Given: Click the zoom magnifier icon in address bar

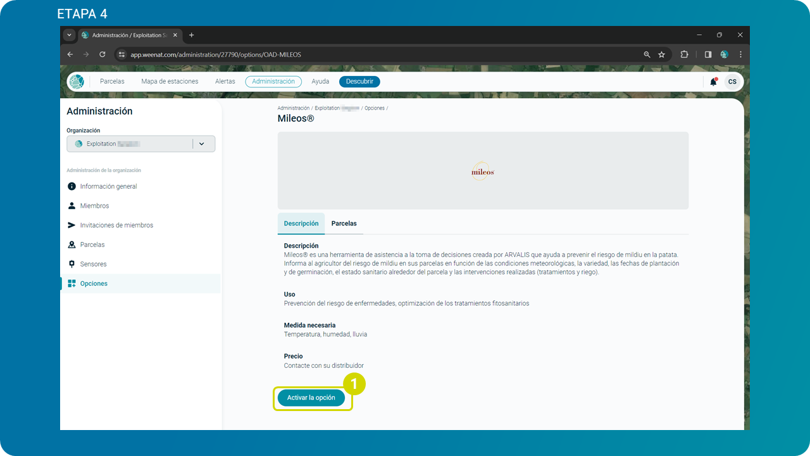Looking at the screenshot, I should tap(647, 54).
